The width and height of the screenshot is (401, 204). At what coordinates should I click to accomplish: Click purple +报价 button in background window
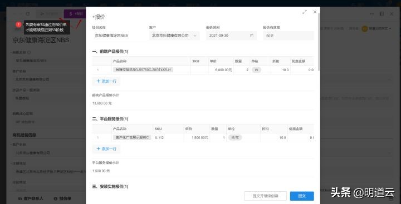point(75,14)
